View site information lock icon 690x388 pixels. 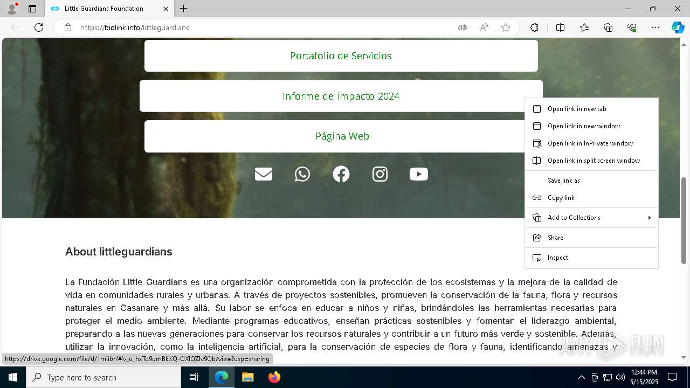tap(68, 27)
